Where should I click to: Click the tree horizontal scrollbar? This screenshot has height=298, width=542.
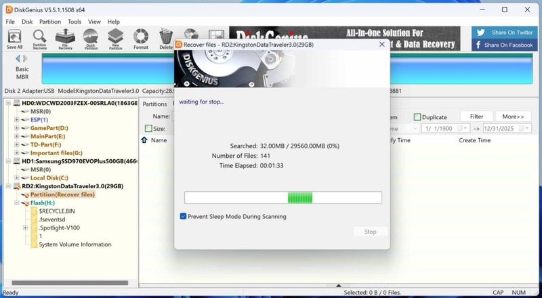(x=70, y=283)
